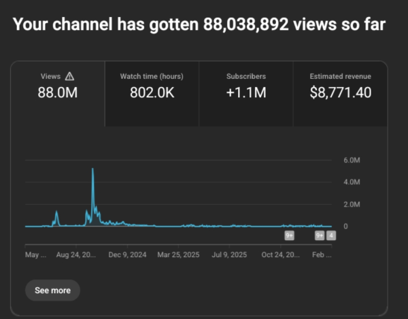The image size is (408, 319).
Task: Open the second 9+ video marker on the timeline
Action: [x=320, y=236]
